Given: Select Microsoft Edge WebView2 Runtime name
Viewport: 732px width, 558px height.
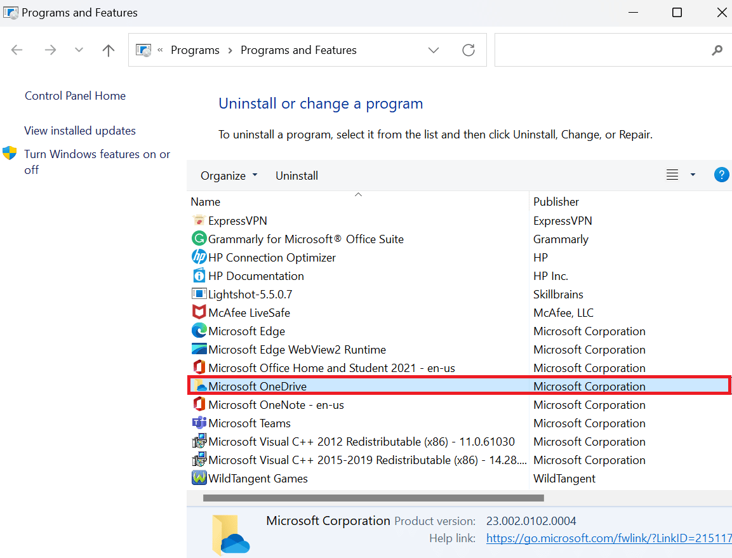Looking at the screenshot, I should click(297, 349).
